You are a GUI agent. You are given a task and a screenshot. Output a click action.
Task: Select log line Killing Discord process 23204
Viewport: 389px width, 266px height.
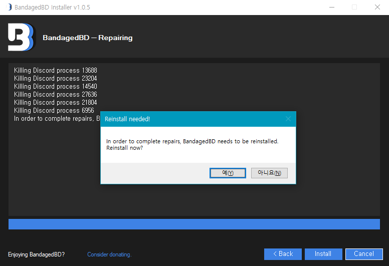[x=56, y=78]
